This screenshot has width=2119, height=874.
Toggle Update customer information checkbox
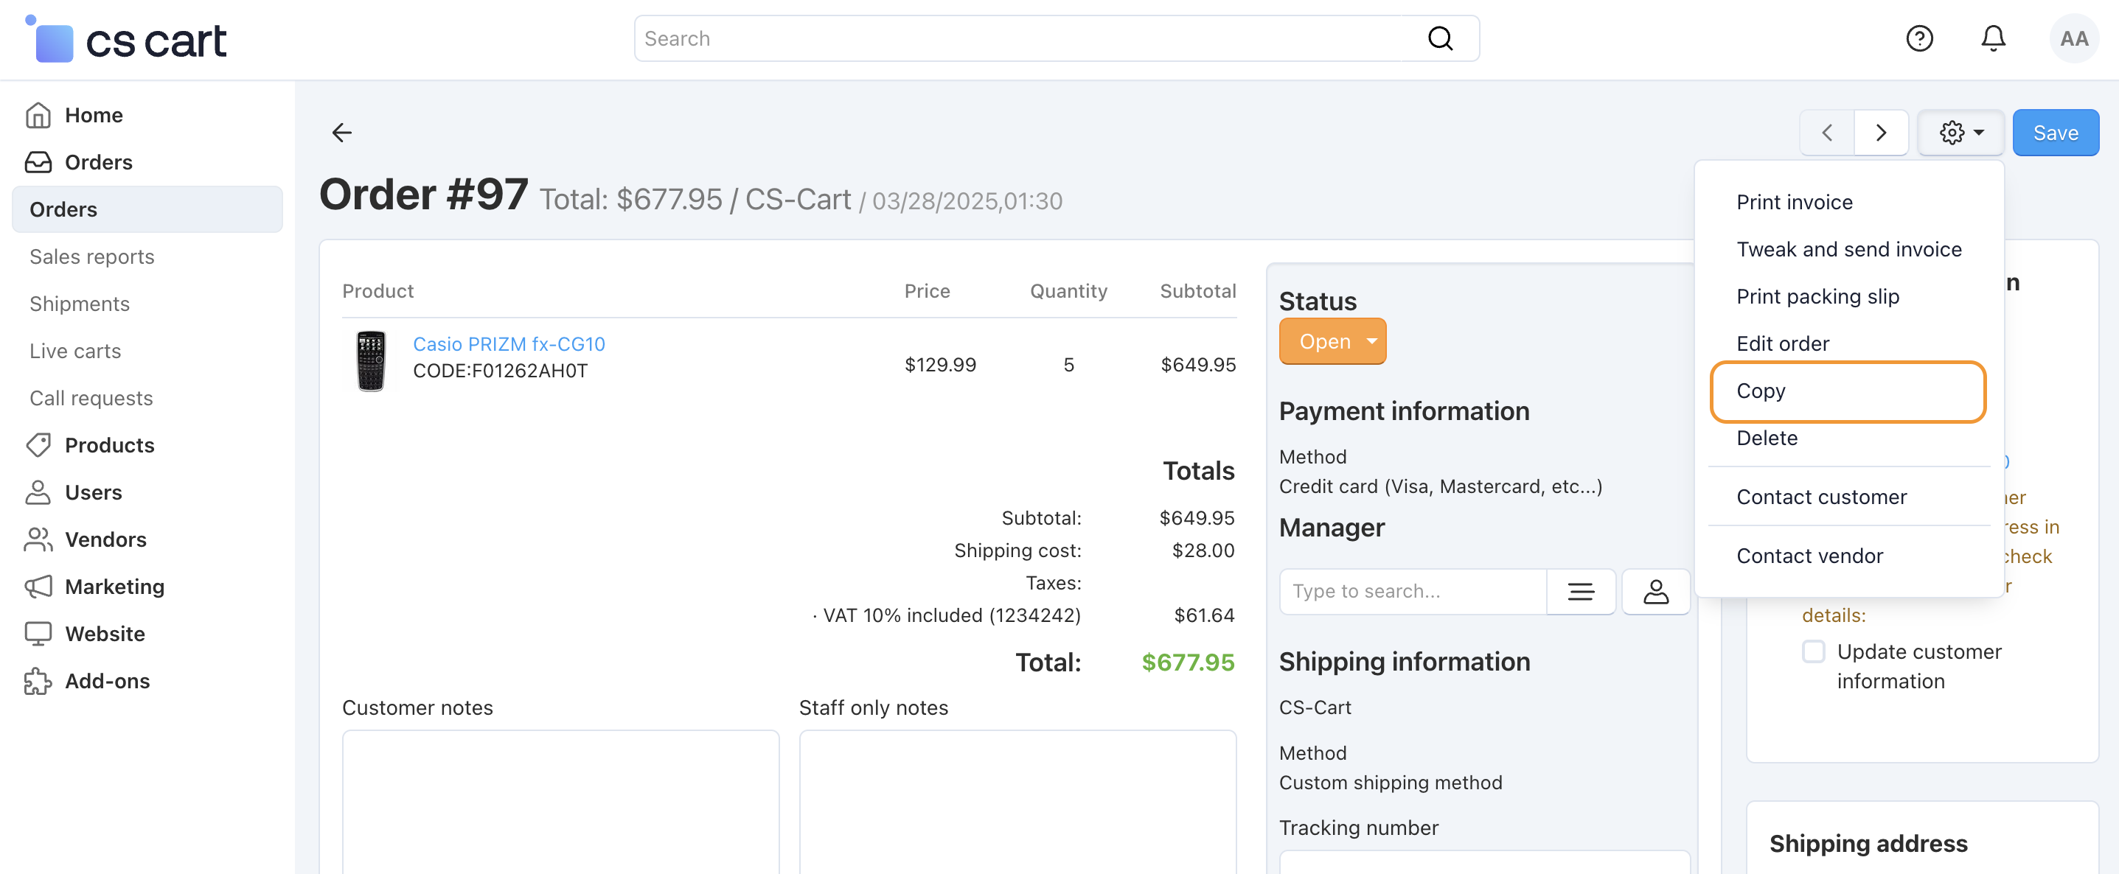click(1813, 651)
